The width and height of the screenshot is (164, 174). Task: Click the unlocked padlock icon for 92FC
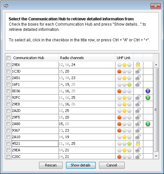[x=138, y=98]
